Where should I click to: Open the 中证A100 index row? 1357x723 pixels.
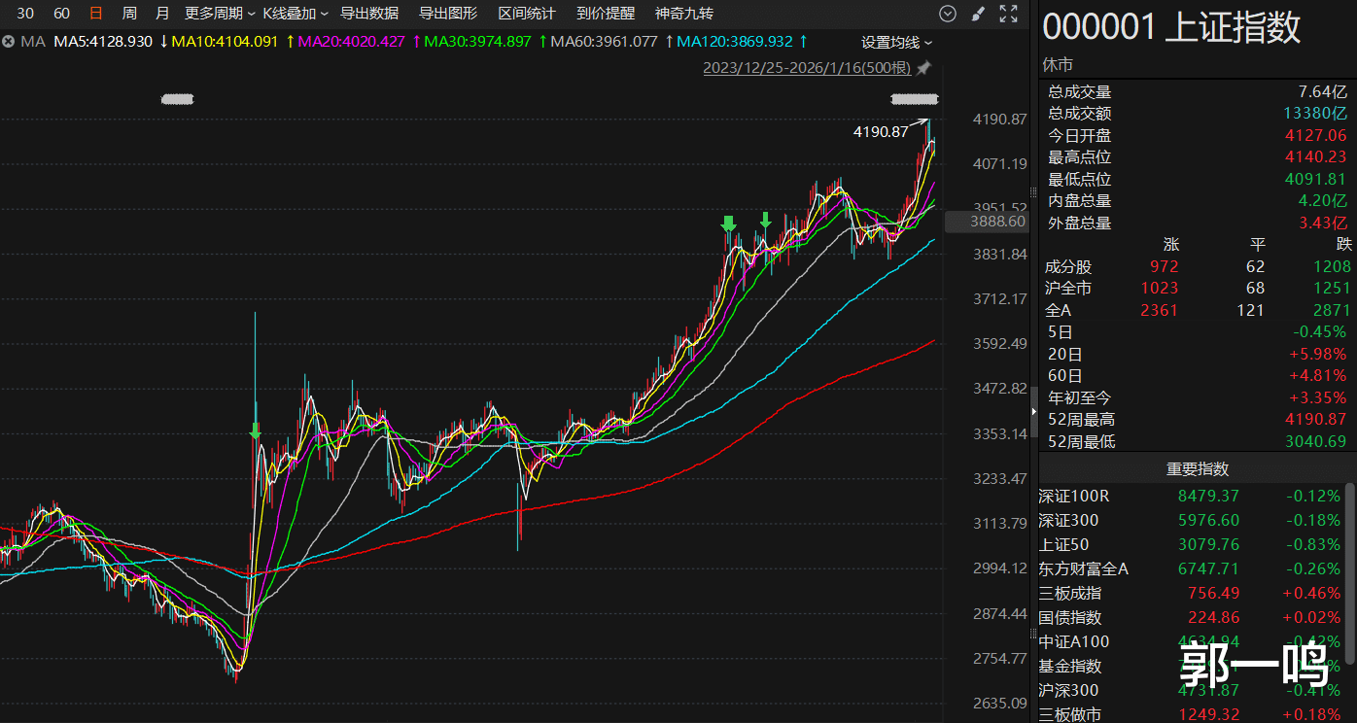coord(1192,642)
